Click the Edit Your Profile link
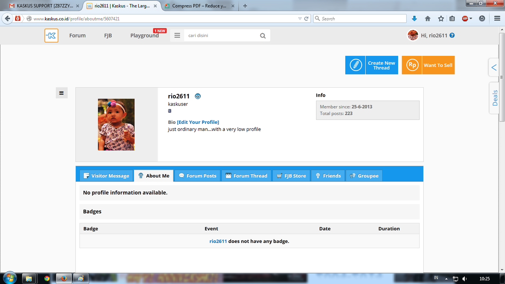 tap(198, 122)
